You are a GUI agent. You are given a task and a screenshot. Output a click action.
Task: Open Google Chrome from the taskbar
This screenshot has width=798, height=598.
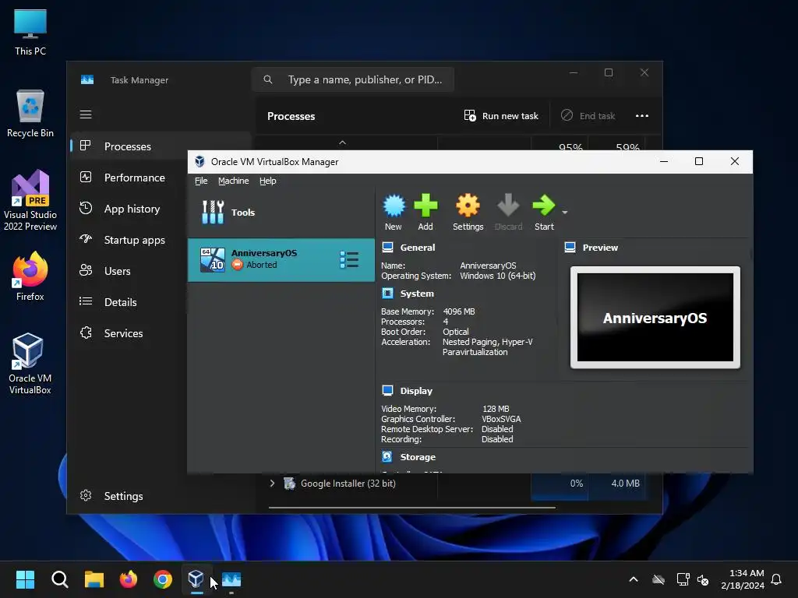pos(163,579)
